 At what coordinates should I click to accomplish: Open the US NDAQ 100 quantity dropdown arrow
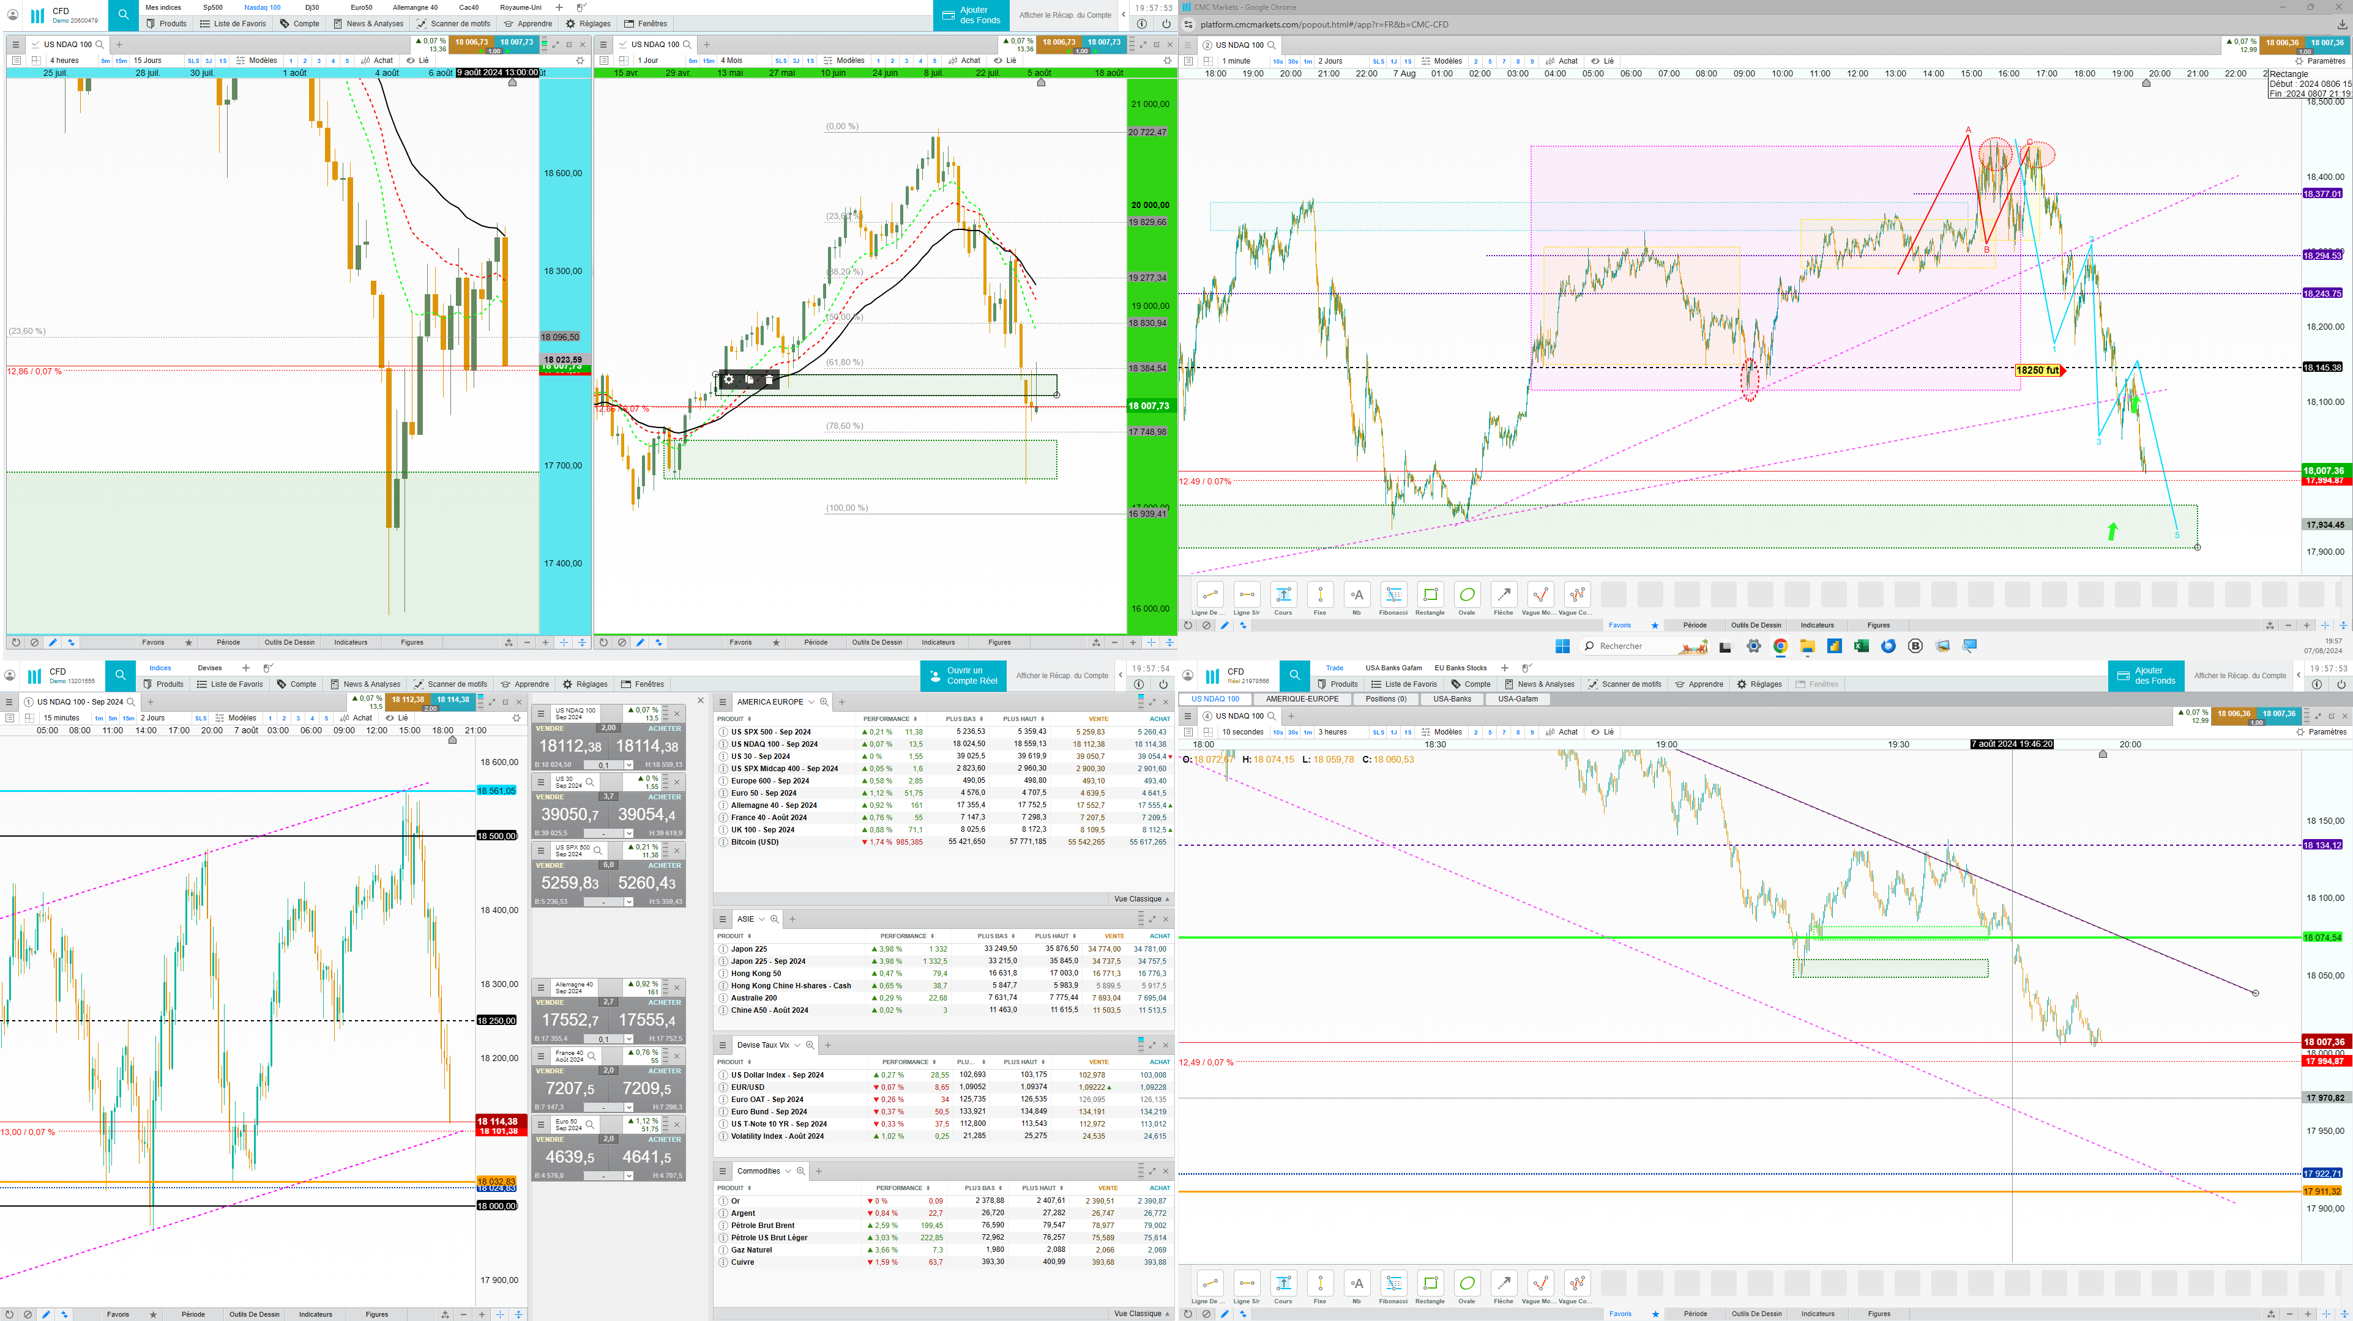tap(628, 765)
